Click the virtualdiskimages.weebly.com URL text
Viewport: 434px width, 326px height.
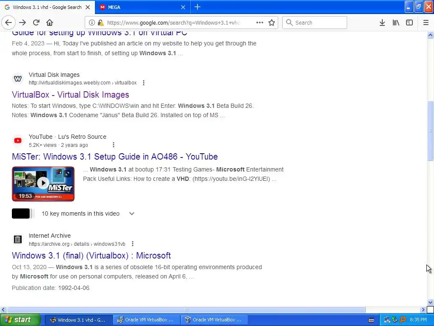(x=83, y=83)
